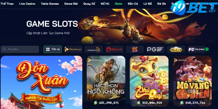
Task: Open the Table Games section
Action: tap(50, 4)
